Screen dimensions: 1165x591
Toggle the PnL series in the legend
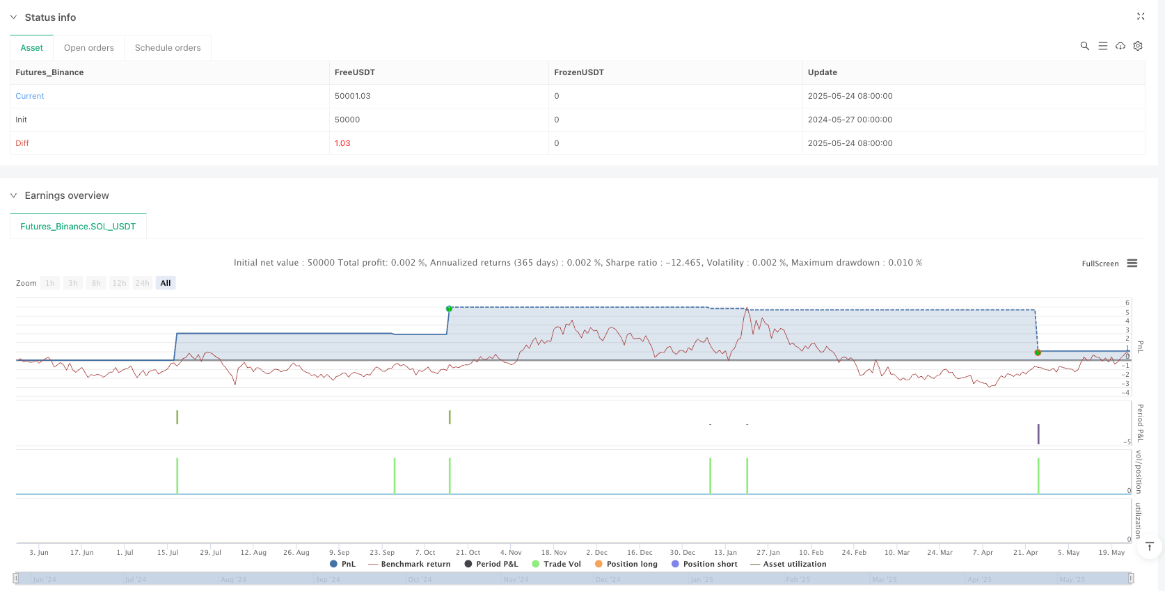342,564
